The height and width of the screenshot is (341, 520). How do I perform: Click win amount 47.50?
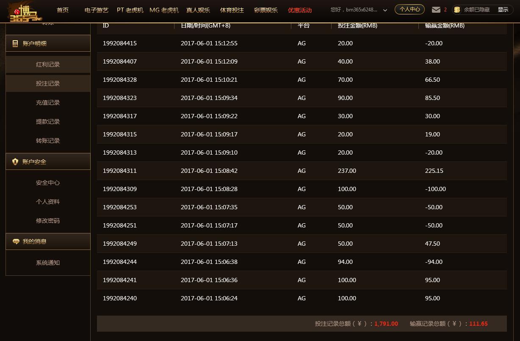pos(432,244)
